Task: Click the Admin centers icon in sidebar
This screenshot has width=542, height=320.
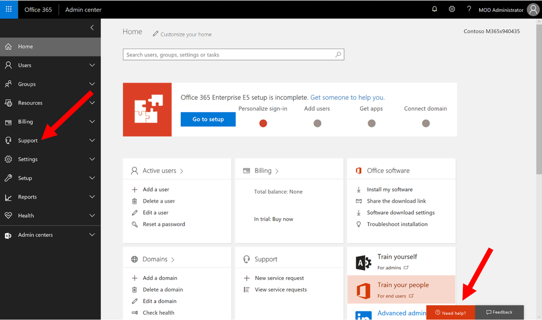Action: 8,235
